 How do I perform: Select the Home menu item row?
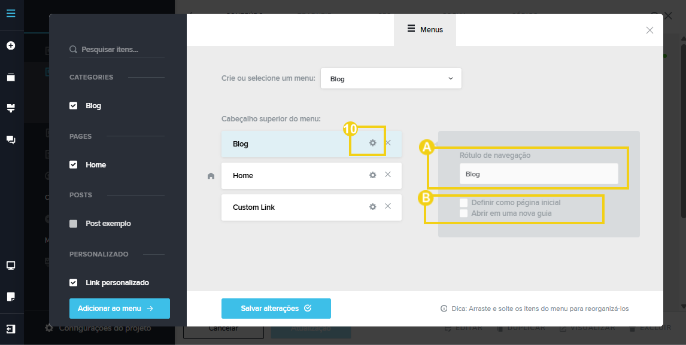tap(311, 176)
